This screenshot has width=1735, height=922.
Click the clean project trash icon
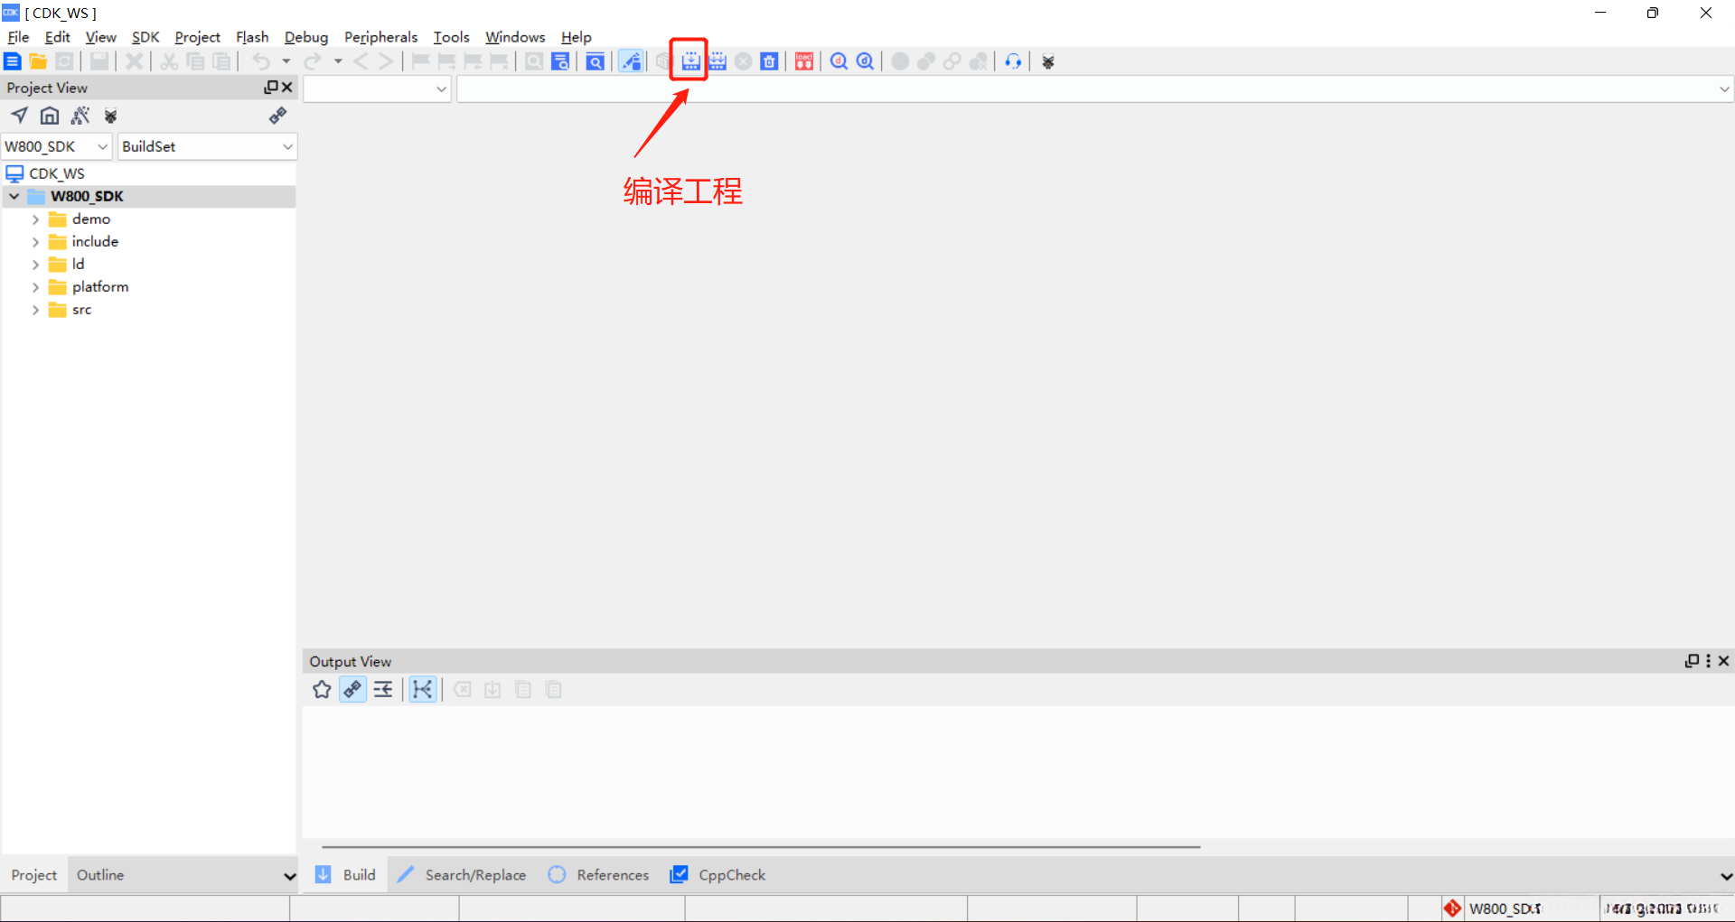pos(769,61)
